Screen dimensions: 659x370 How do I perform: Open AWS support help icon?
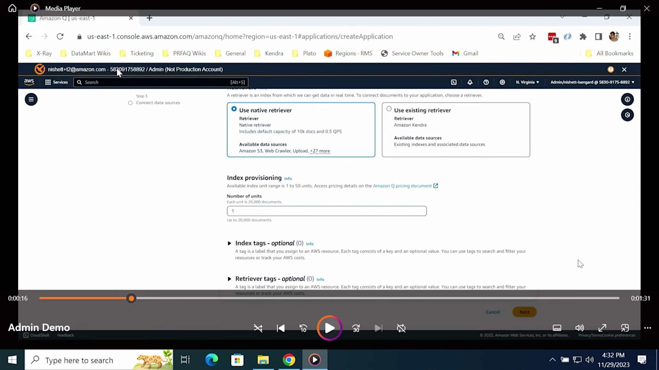(x=486, y=82)
